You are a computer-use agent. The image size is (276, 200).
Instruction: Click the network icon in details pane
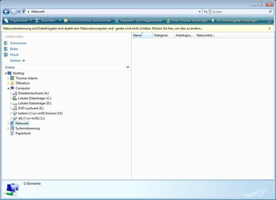pos(13,190)
